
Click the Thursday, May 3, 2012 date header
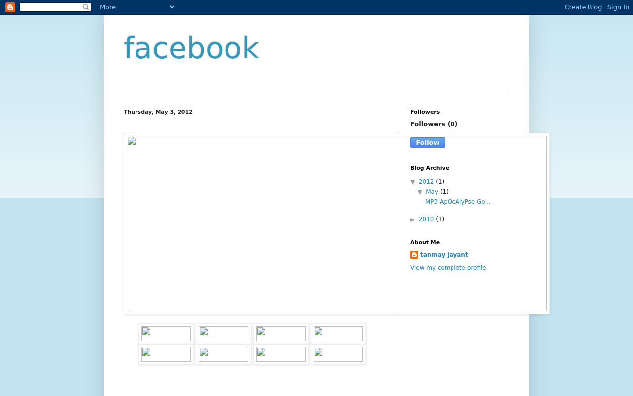click(158, 112)
